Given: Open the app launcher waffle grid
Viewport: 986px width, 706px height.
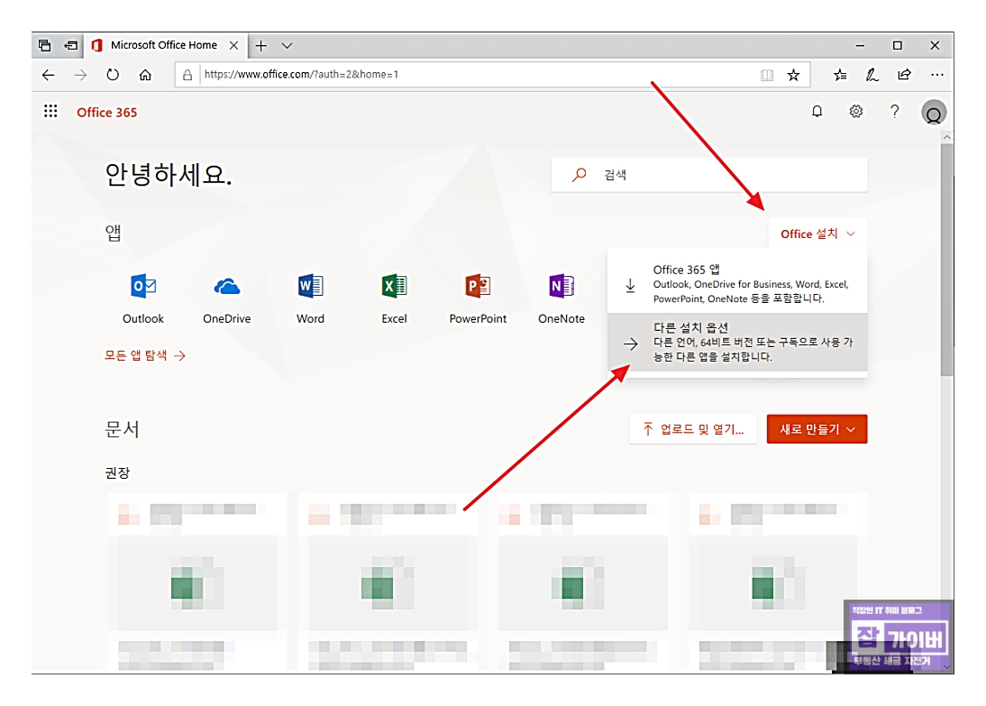Looking at the screenshot, I should tap(50, 112).
